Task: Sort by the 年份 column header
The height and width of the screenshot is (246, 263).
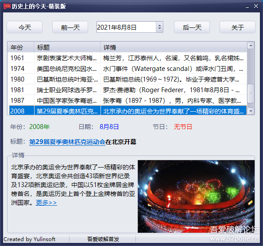Action: [x=21, y=47]
